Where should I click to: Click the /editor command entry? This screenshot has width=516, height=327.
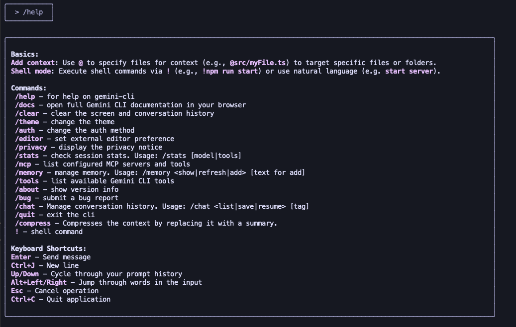[29, 139]
